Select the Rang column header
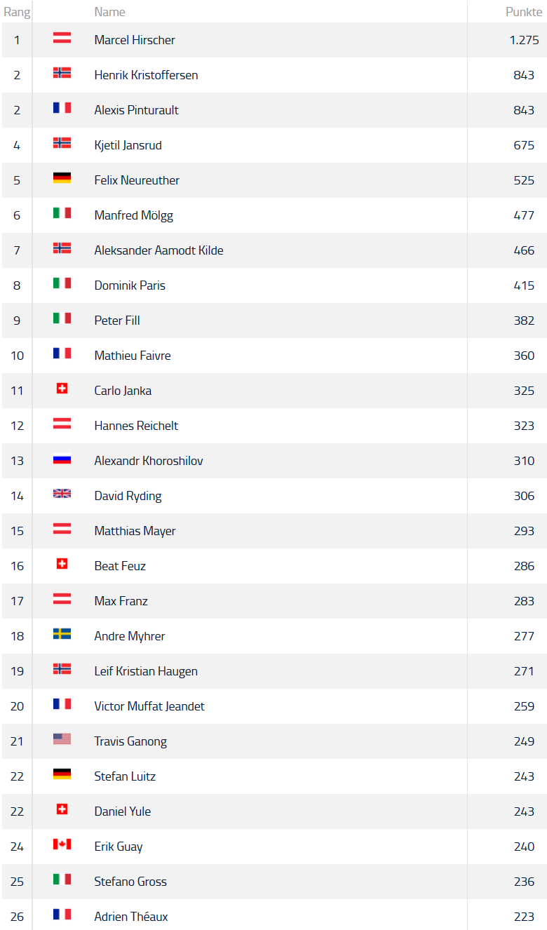 tap(17, 12)
